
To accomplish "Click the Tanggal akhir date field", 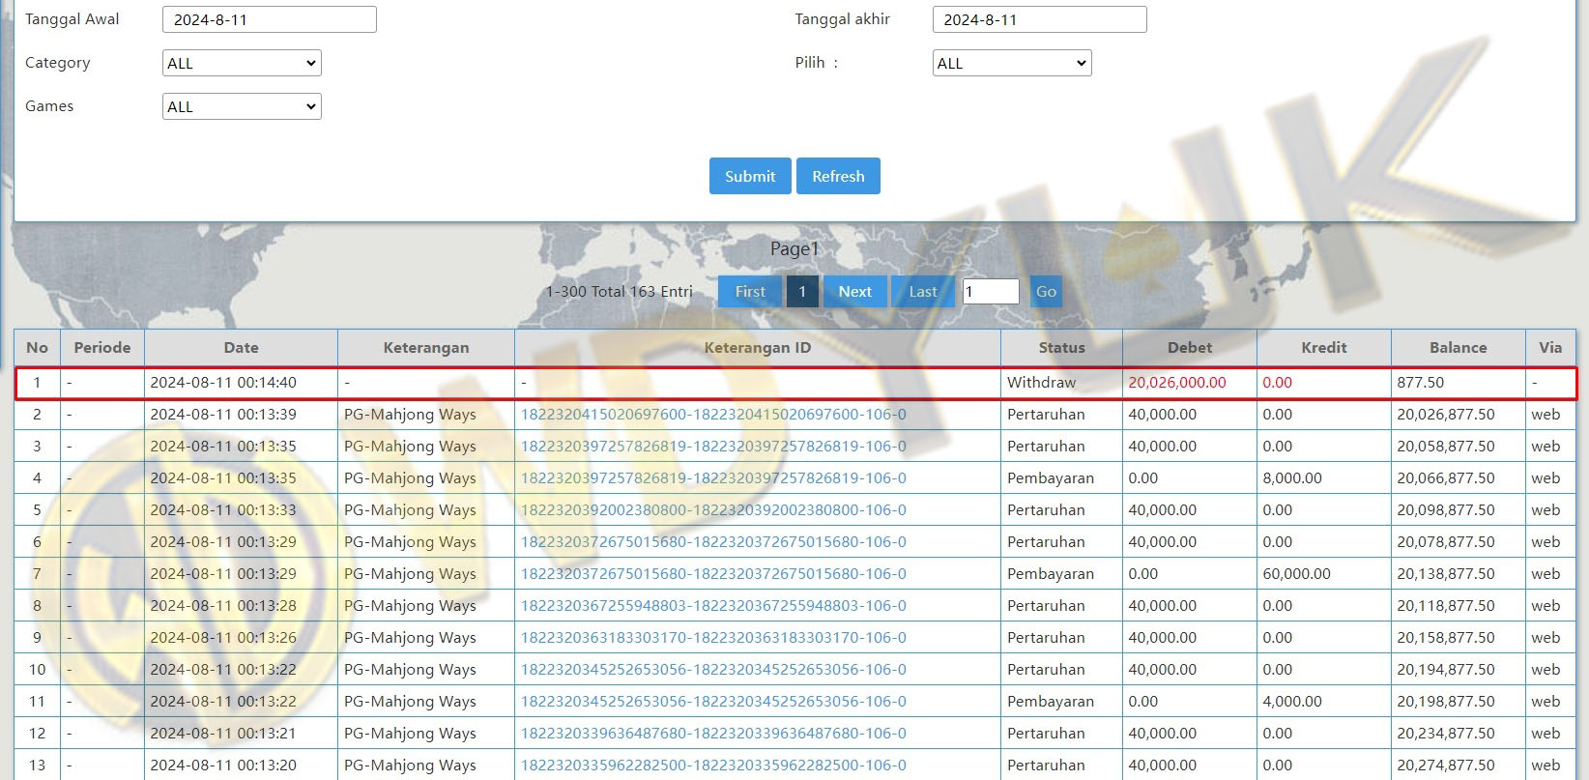I will coord(1039,19).
